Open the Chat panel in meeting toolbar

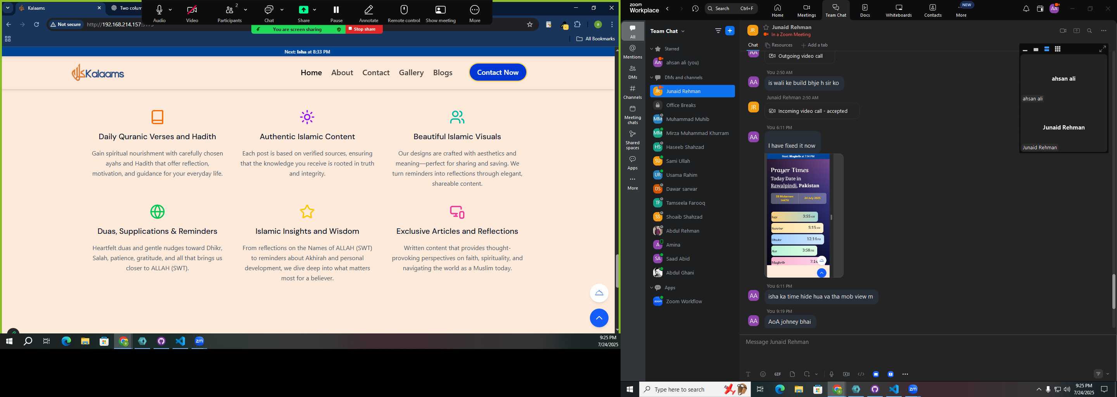[269, 14]
